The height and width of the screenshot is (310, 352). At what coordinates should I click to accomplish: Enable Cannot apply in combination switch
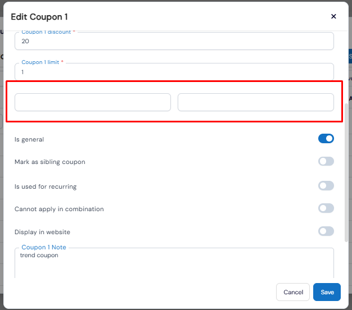coord(326,208)
